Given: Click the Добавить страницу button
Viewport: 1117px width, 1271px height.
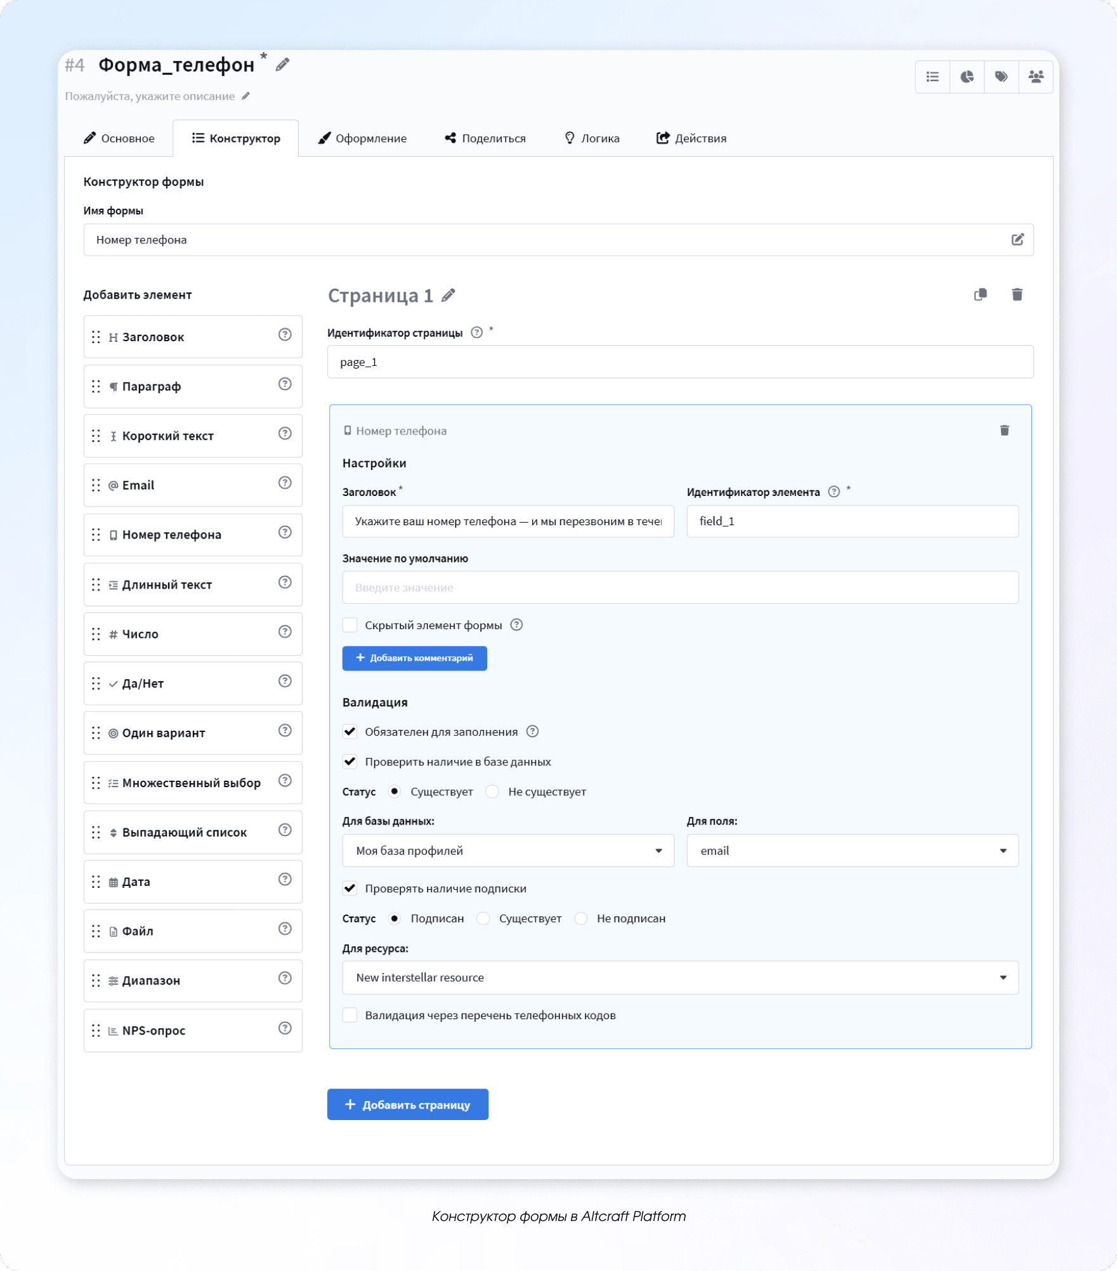Looking at the screenshot, I should [408, 1104].
